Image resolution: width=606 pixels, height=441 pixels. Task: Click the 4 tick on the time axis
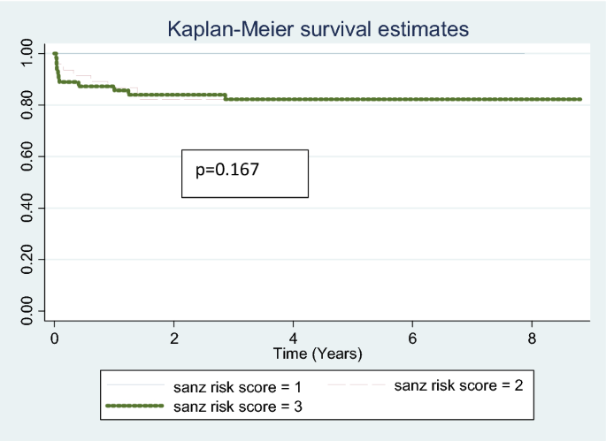(x=294, y=338)
